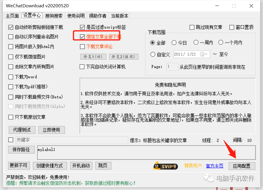Click 保存路径 button
This screenshot has width=263, height=190.
point(21,149)
